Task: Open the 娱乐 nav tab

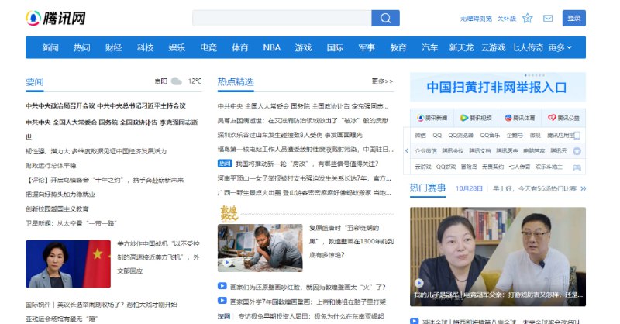Action: (x=177, y=47)
